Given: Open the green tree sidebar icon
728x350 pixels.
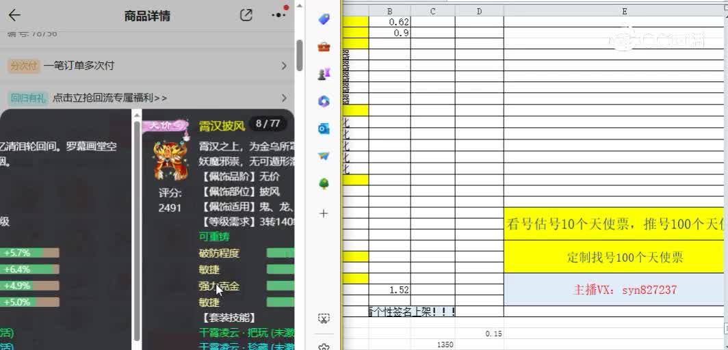Looking at the screenshot, I should tap(324, 183).
